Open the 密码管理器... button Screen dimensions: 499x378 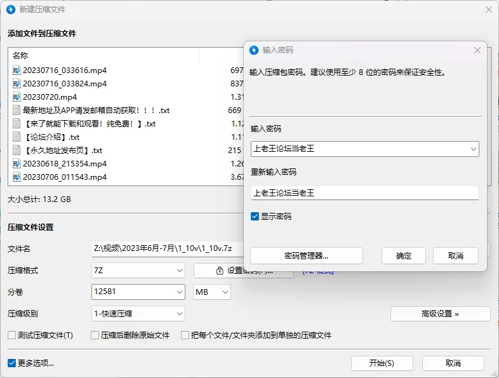307,256
